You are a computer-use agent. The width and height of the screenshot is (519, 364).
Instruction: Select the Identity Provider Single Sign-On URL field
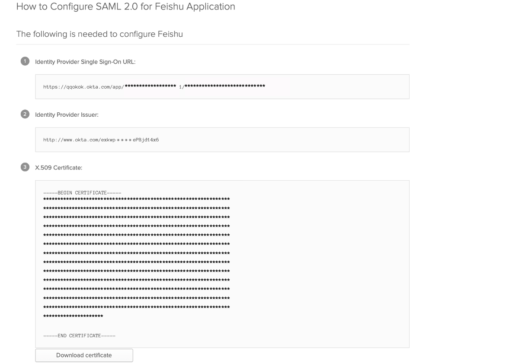[221, 86]
